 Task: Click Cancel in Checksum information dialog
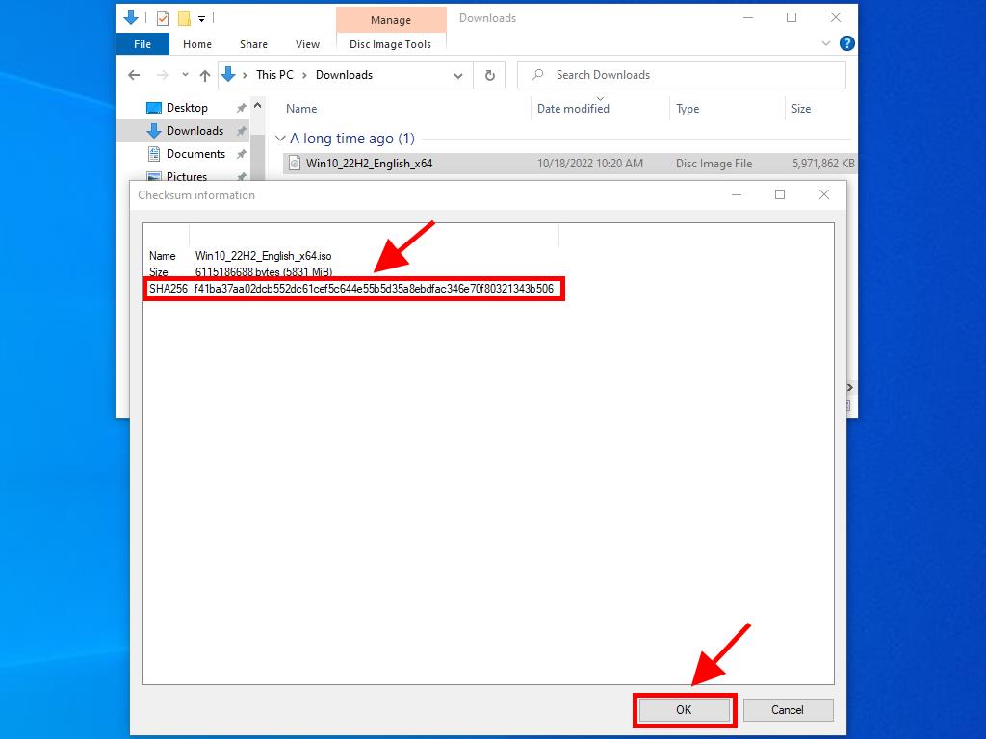coord(787,710)
